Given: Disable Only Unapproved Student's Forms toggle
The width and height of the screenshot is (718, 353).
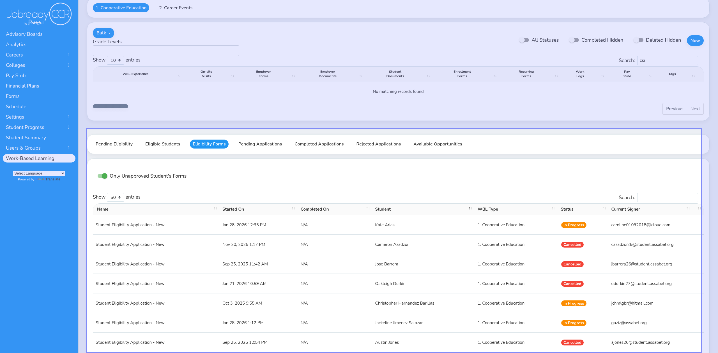Looking at the screenshot, I should pyautogui.click(x=102, y=176).
